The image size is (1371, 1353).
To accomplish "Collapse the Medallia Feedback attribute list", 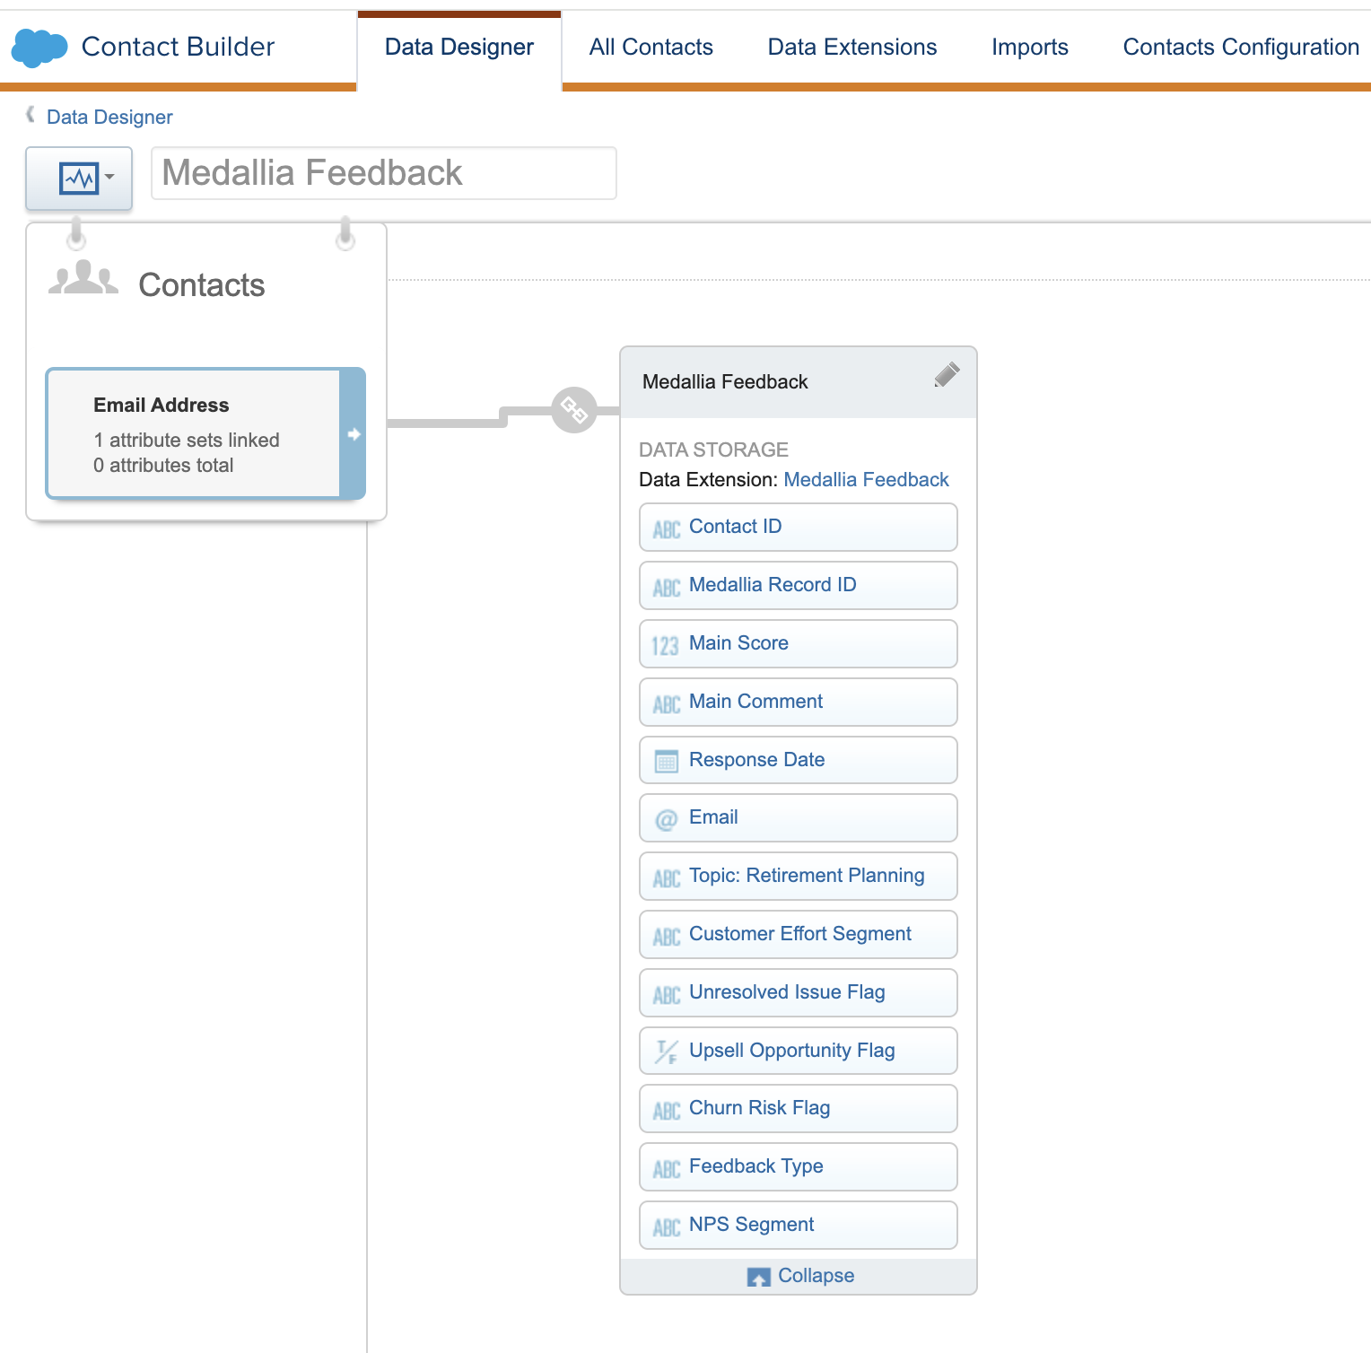I will 799,1276.
